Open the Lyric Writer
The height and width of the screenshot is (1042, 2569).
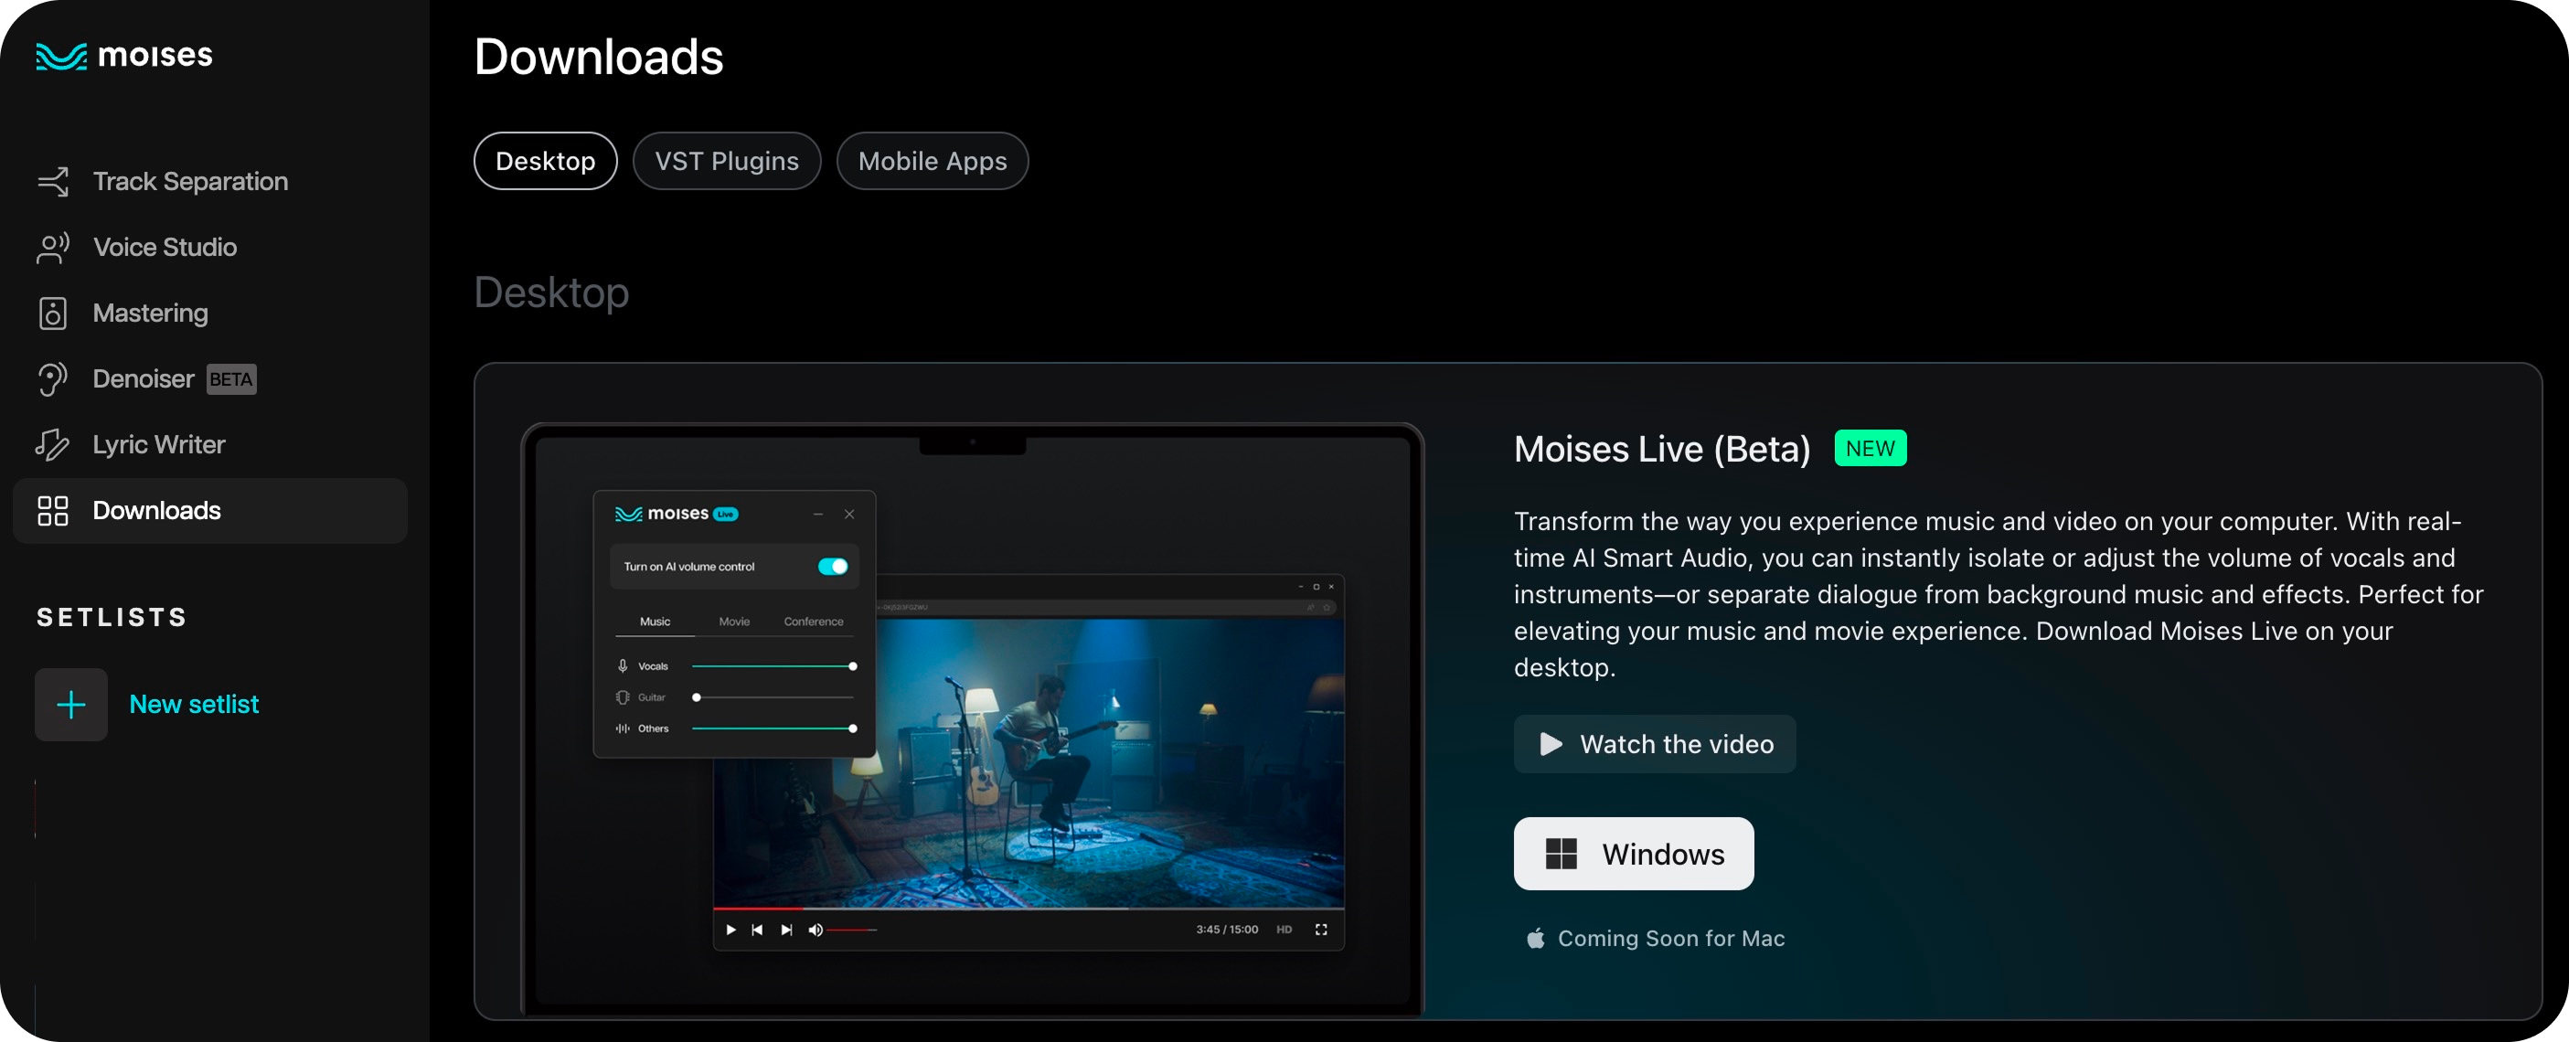(157, 443)
